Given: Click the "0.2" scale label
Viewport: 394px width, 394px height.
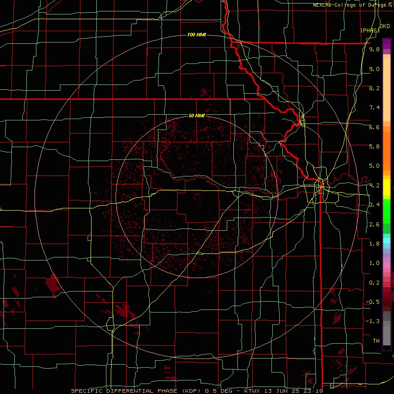Looking at the screenshot, I should pos(374,283).
